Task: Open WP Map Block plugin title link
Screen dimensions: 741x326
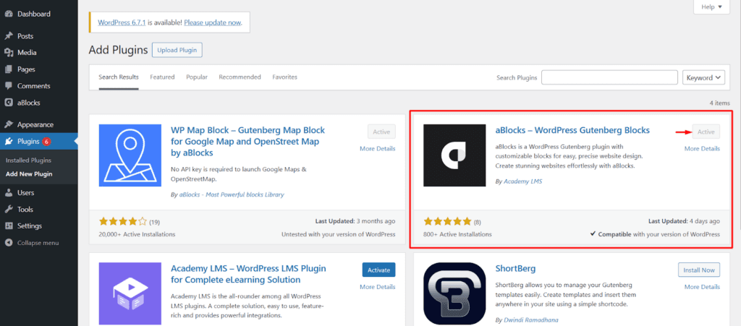Action: pyautogui.click(x=247, y=141)
